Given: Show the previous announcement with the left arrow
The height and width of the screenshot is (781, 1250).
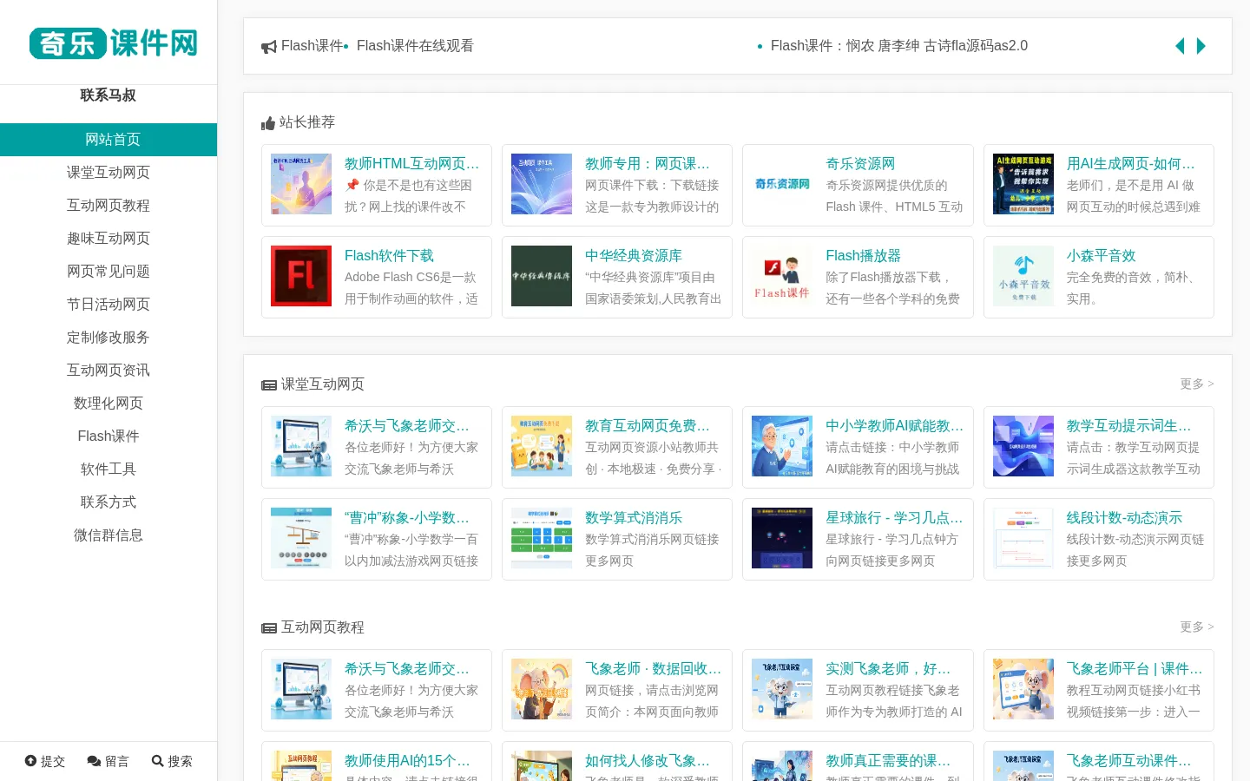Looking at the screenshot, I should coord(1180,46).
